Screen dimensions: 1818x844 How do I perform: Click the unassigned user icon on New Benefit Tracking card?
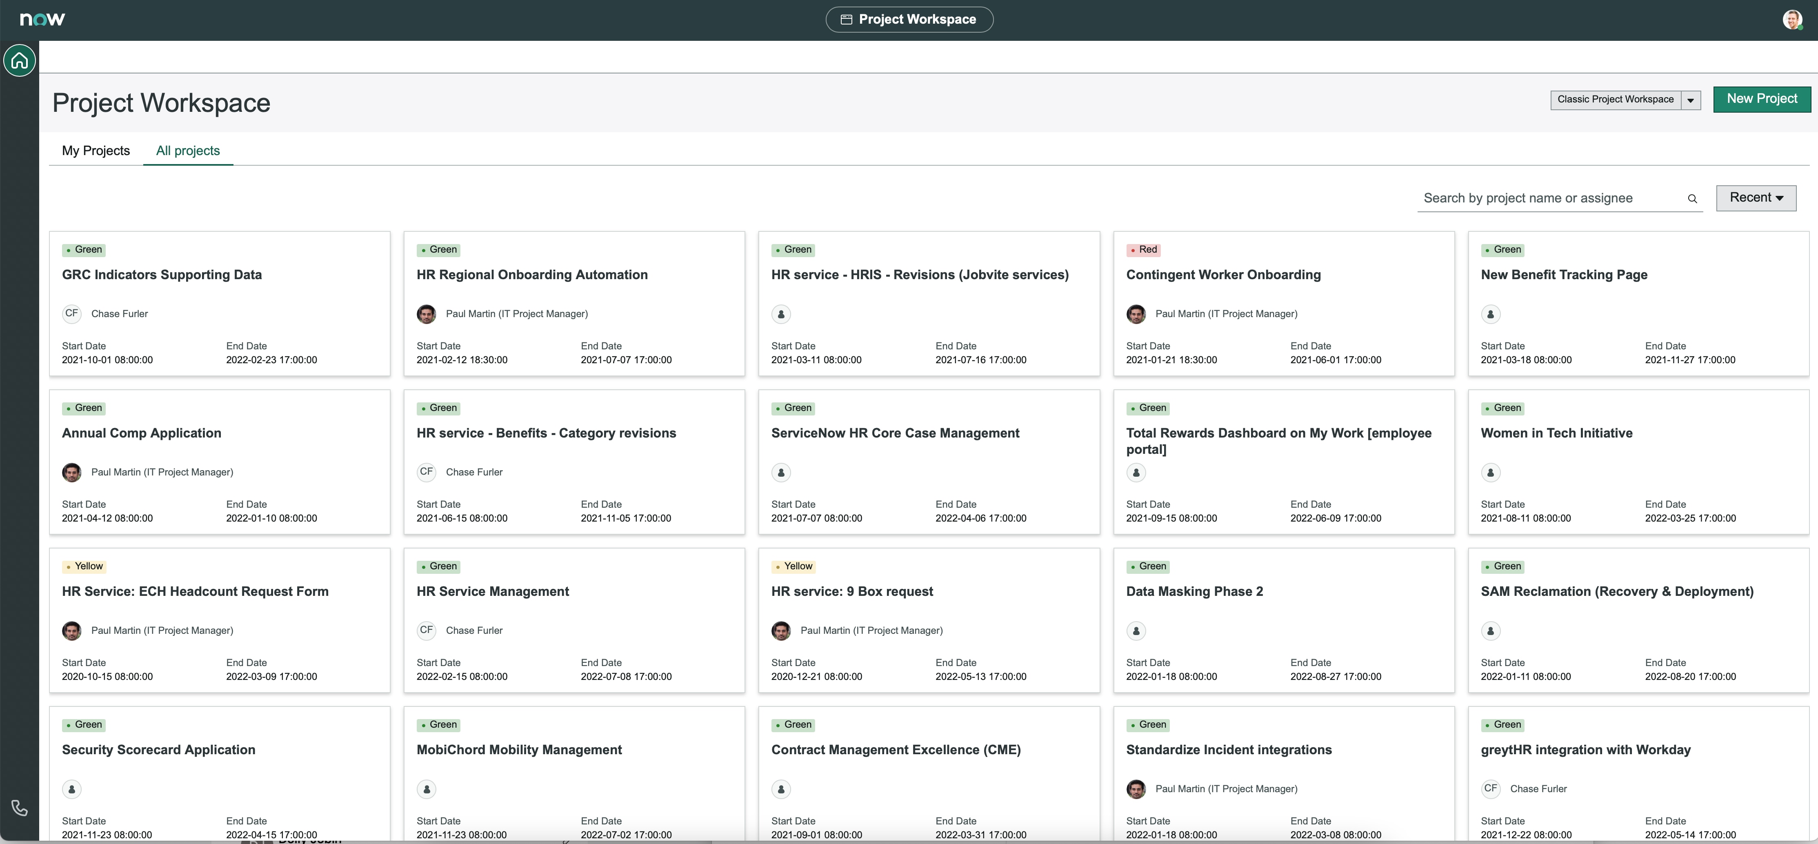pyautogui.click(x=1491, y=314)
